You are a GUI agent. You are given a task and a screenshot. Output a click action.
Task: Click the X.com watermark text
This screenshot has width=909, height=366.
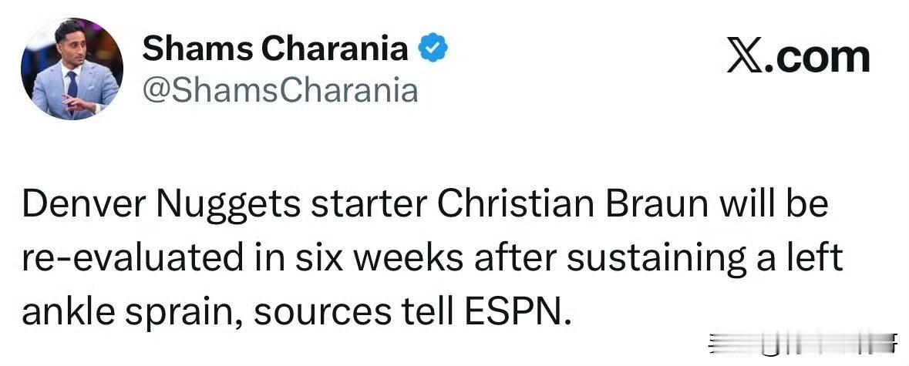point(798,58)
